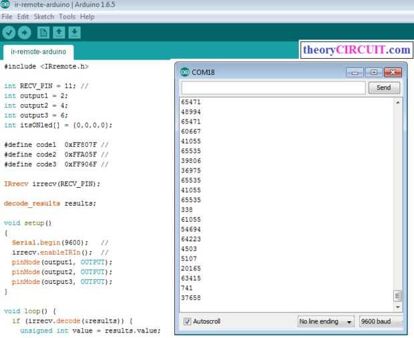Open the Tools menu
Viewport: 414px width, 338px height.
point(67,16)
